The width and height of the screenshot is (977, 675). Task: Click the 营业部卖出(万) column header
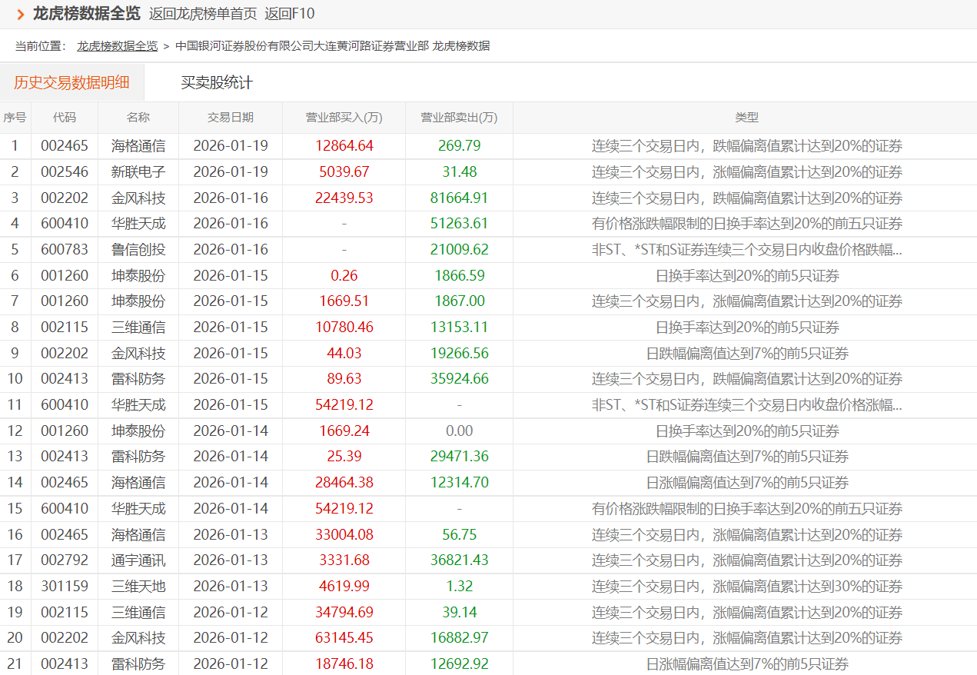tap(459, 118)
